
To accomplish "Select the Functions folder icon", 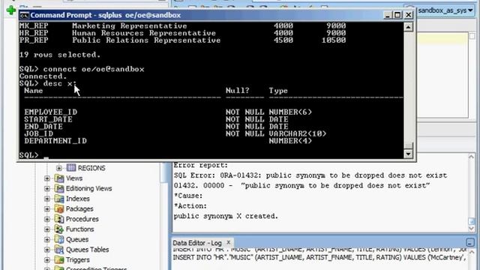I will point(59,229).
